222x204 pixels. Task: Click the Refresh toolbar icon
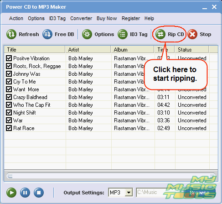pyautogui.click(x=11, y=34)
